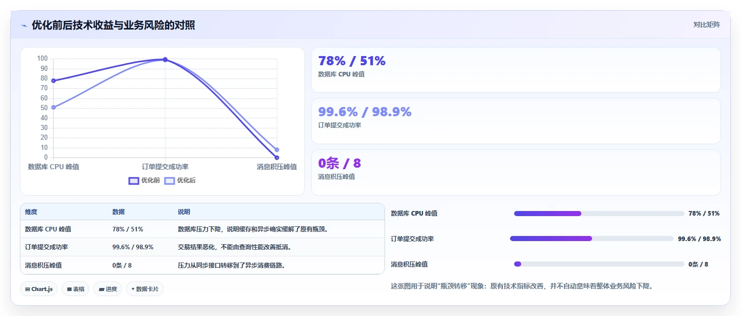Click the chart peak point at 订单提交成功率
This screenshot has height=316, width=741.
(x=165, y=60)
